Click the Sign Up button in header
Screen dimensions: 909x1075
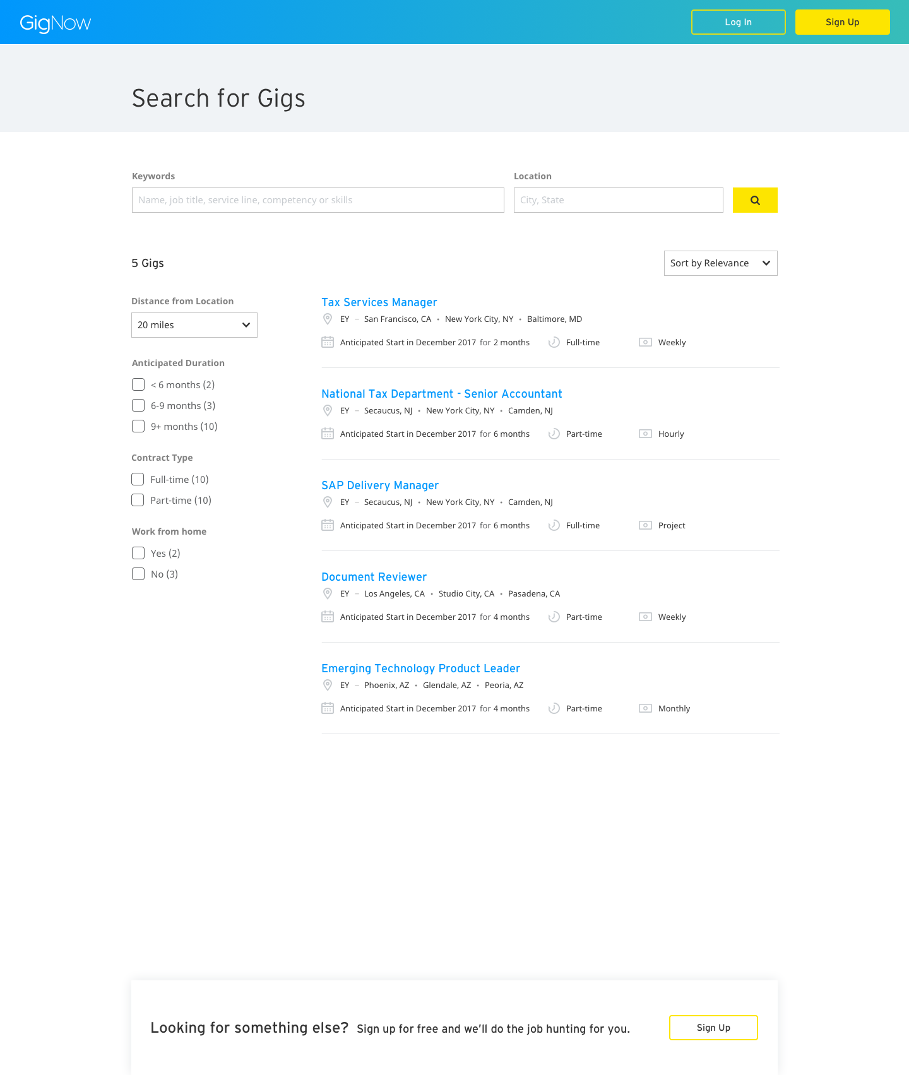click(x=843, y=22)
